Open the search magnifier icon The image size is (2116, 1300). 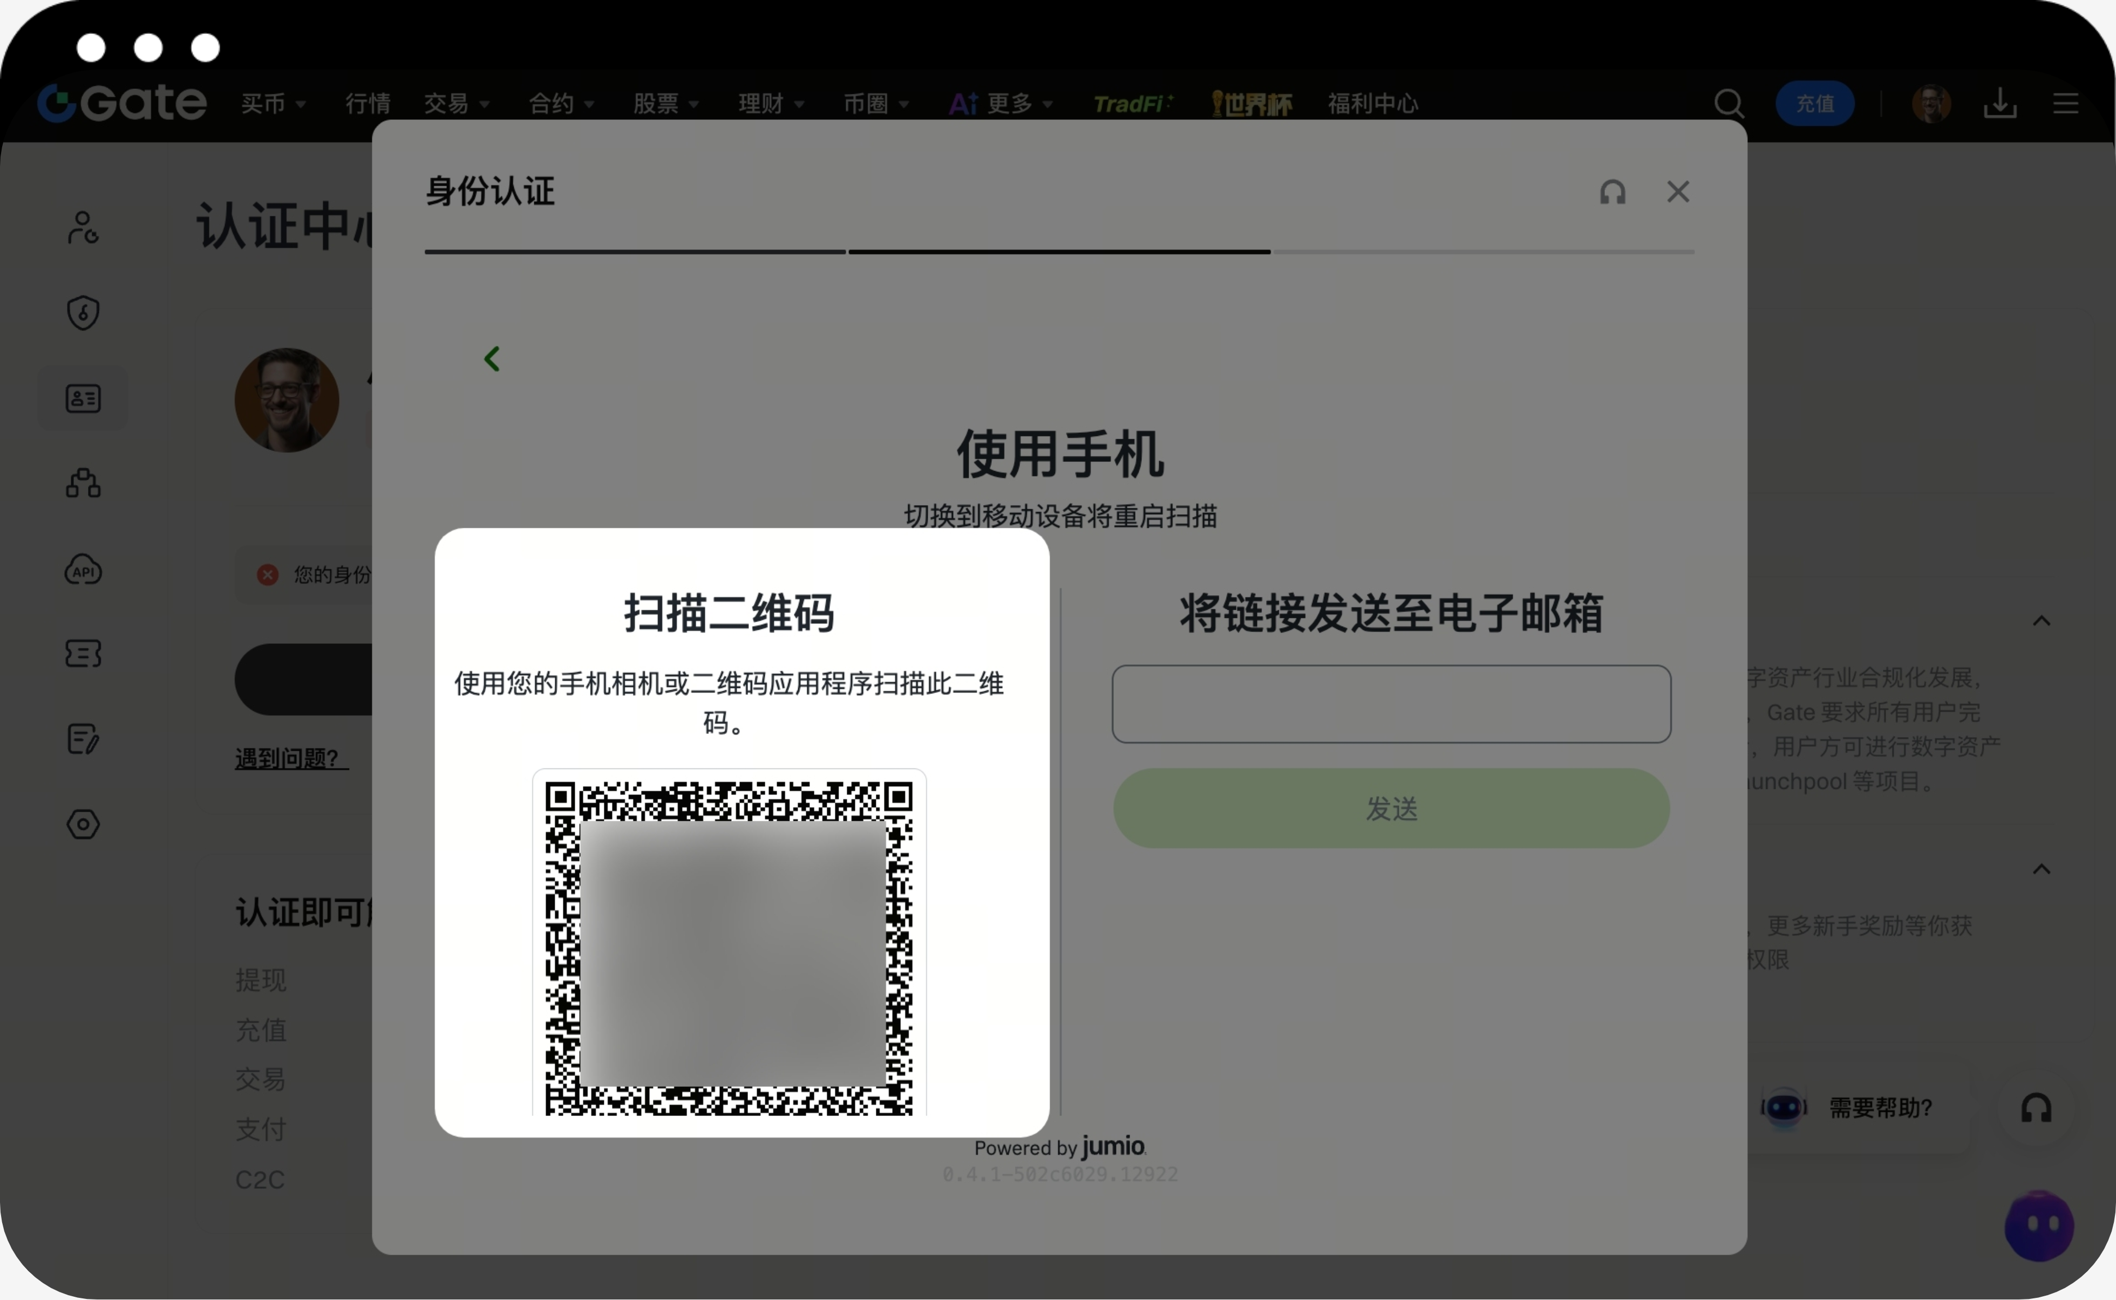coord(1728,104)
